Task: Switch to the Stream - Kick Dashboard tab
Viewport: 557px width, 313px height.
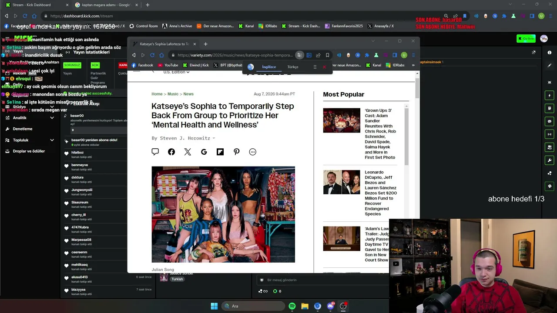Action: 37,5
